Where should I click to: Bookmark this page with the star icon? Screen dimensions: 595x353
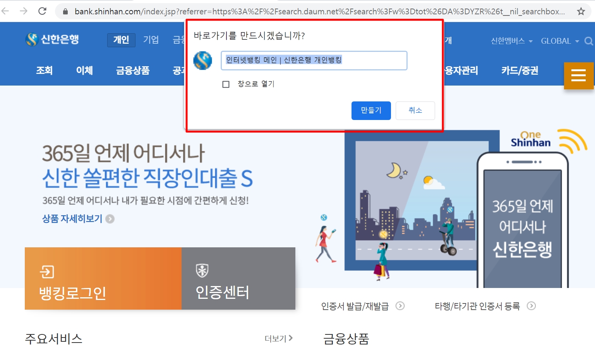(x=581, y=11)
